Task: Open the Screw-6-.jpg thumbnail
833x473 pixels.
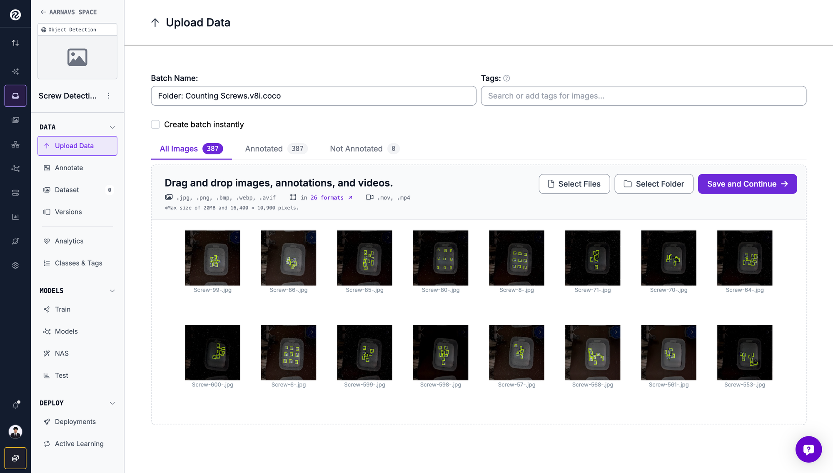Action: (289, 353)
